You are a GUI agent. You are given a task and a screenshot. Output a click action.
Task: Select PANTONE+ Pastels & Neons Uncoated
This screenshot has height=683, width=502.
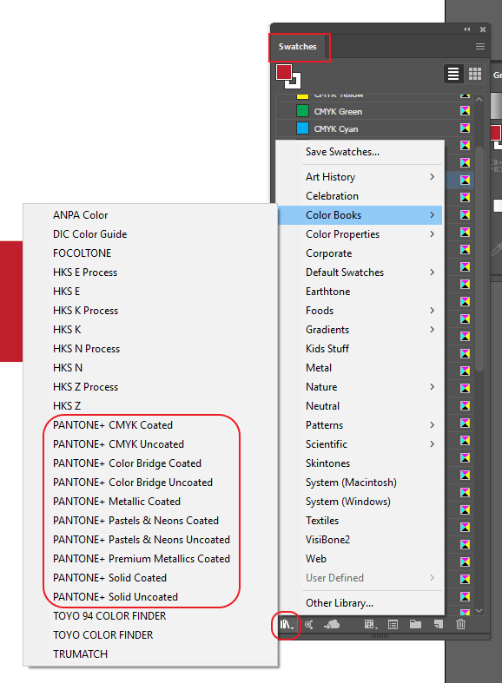pos(150,540)
